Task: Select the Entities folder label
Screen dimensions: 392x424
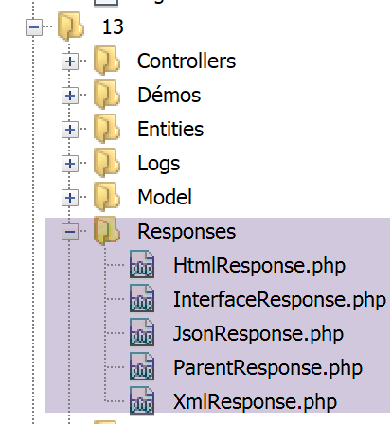Action: 170,129
